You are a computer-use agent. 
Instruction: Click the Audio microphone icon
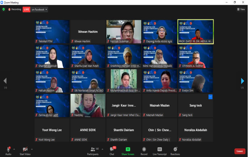8,149
